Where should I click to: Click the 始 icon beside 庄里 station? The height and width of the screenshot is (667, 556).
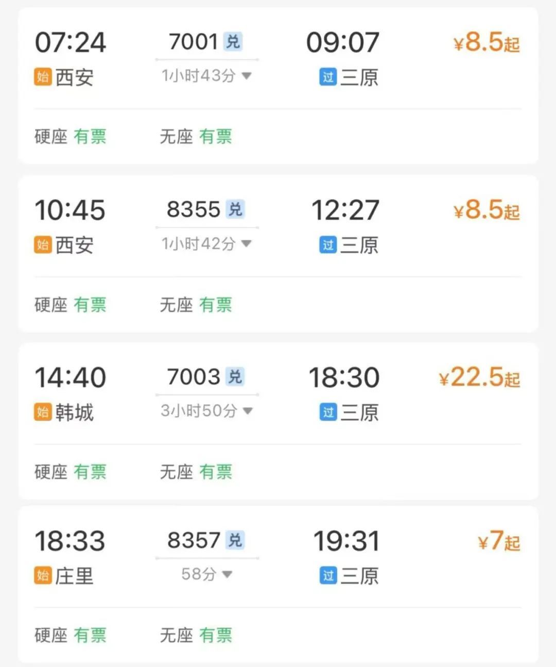click(x=43, y=575)
